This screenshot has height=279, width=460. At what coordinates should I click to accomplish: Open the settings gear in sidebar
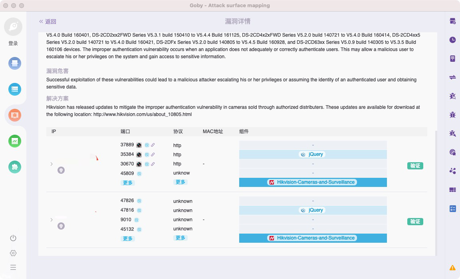(13, 253)
